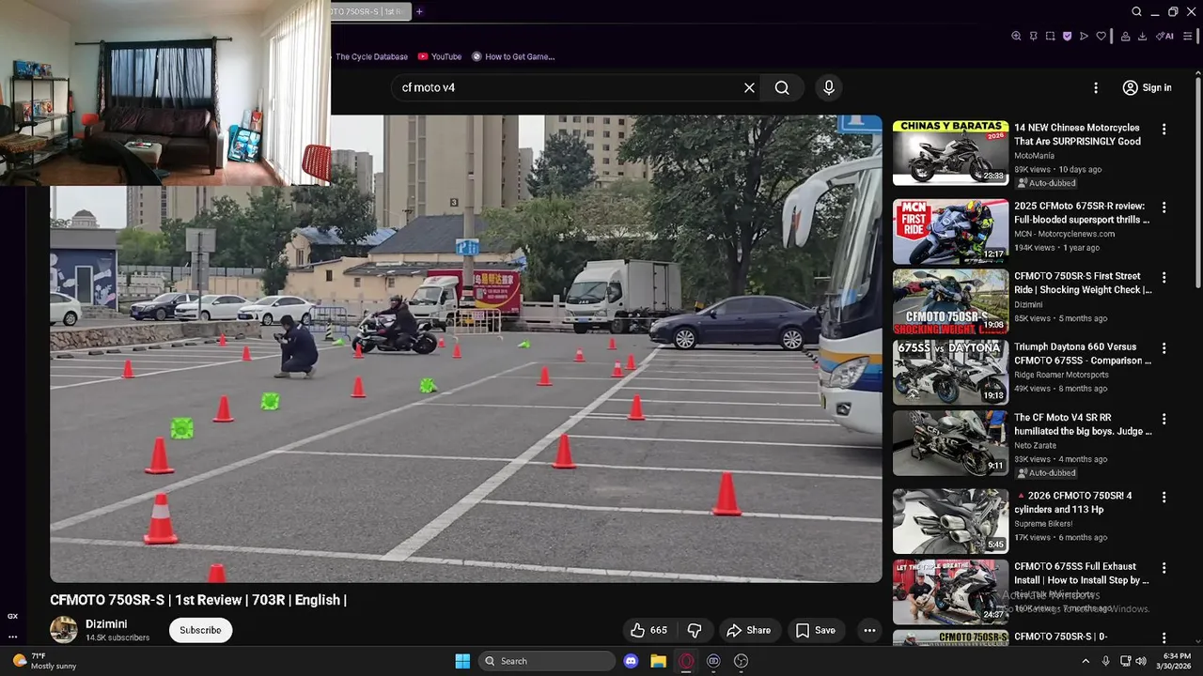Open menu for Triumph Daytona 660 Versus video

click(1164, 348)
